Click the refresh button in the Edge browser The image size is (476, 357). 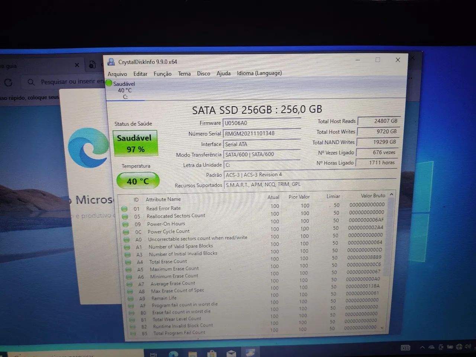click(8, 82)
